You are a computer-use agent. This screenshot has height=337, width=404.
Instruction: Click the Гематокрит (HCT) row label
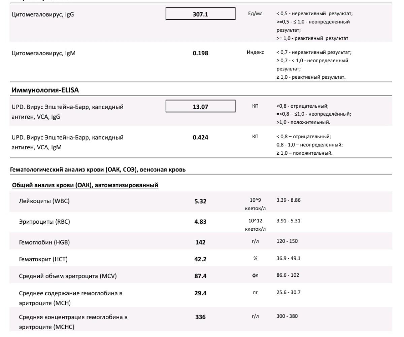pos(43,259)
